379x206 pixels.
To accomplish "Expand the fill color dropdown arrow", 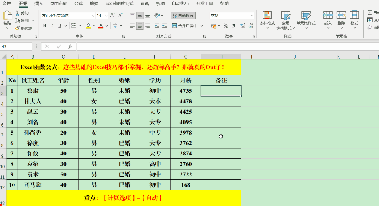I will click(94, 26).
